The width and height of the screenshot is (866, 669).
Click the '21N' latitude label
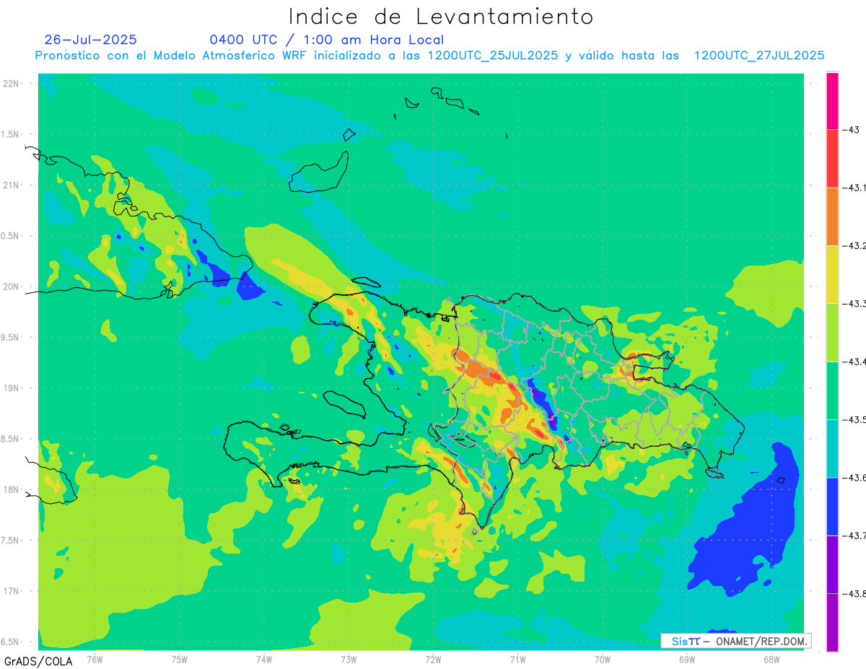pyautogui.click(x=11, y=185)
